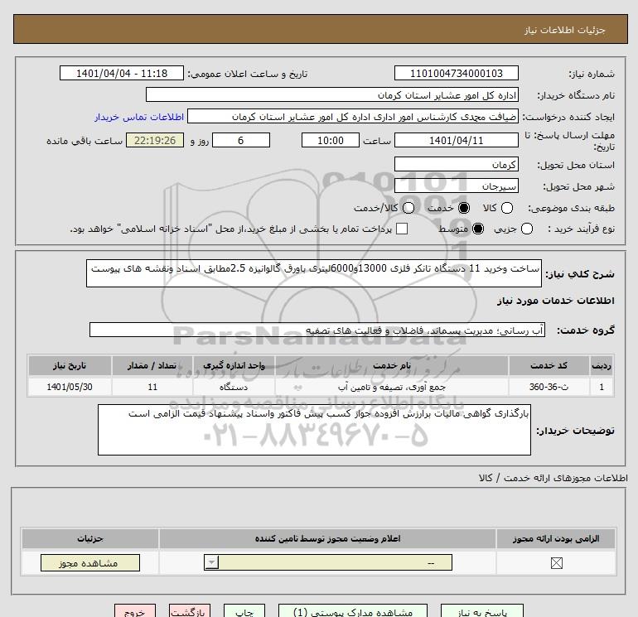This screenshot has width=638, height=617.
Task: Click the response deadline date 1401/04/11 field
Action: coord(456,140)
